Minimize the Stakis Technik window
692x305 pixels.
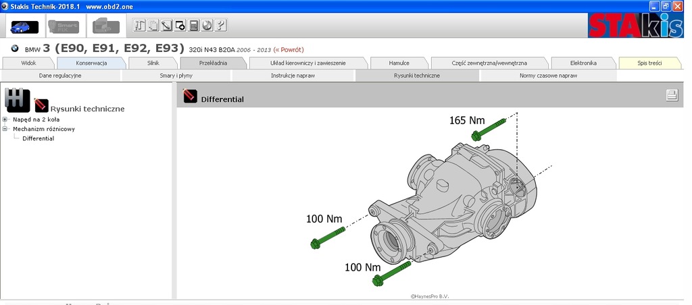point(654,6)
